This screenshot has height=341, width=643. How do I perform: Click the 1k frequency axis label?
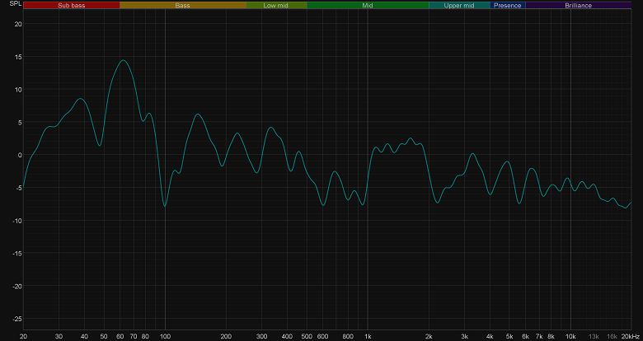coord(368,336)
